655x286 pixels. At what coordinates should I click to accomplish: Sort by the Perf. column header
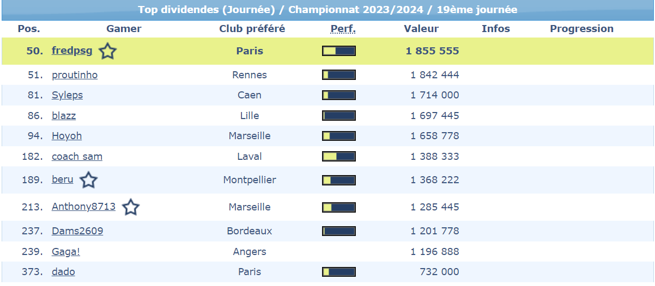click(343, 29)
